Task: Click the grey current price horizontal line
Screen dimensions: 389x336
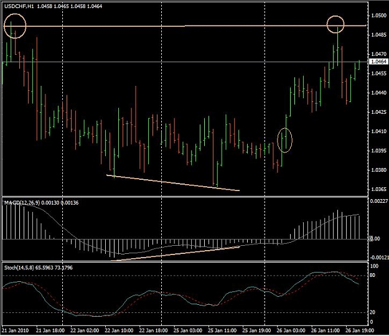Action: pos(185,62)
